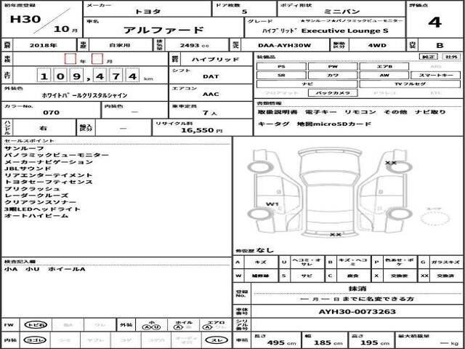Click the red 車検 year box
Image resolution: width=465 pixels, height=349 pixels.
(x=70, y=59)
